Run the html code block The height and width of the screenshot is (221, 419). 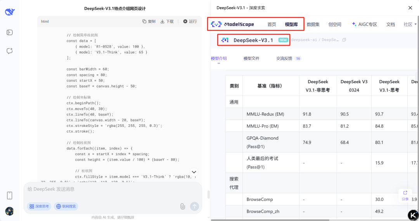(x=190, y=21)
